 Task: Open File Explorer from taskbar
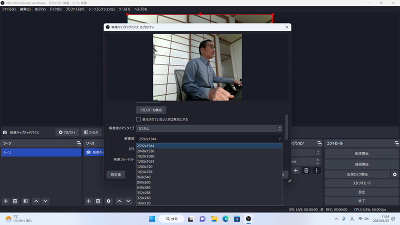(x=214, y=219)
